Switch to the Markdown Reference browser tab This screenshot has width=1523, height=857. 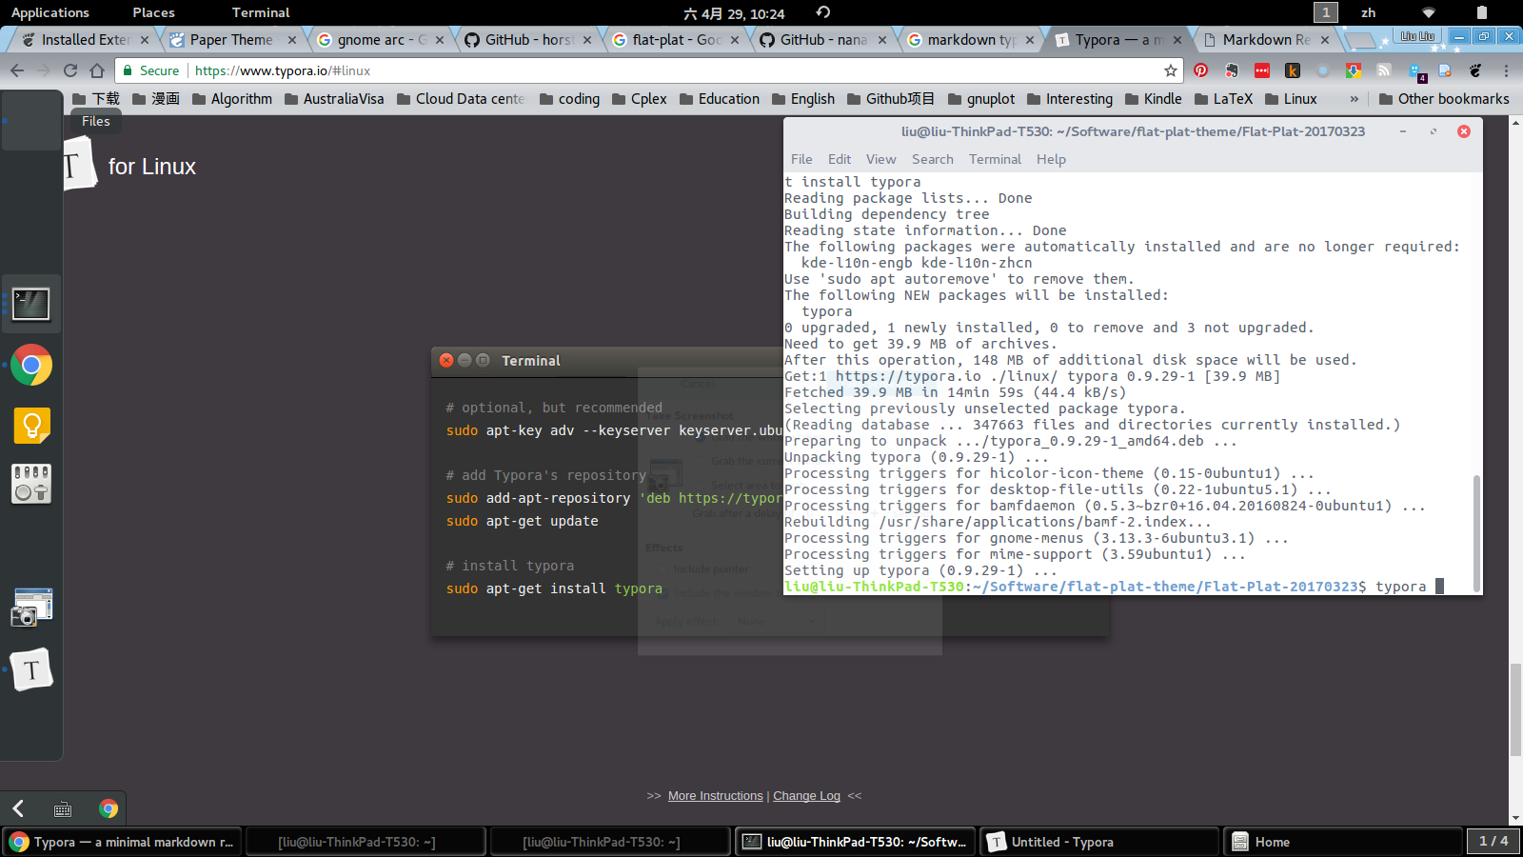point(1266,39)
